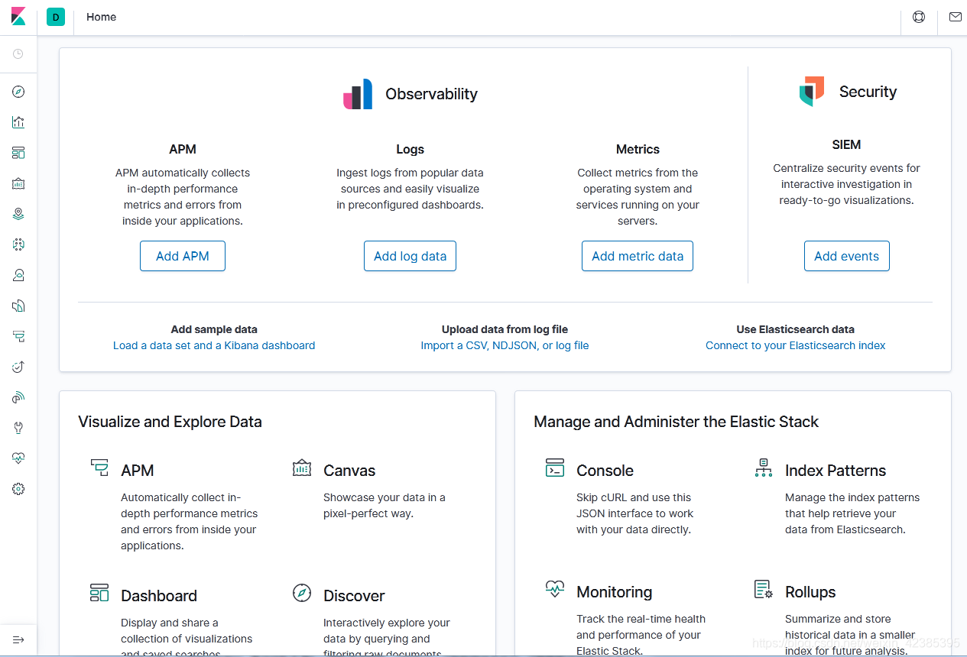
Task: Open the newsfeed mail icon
Action: point(955,17)
